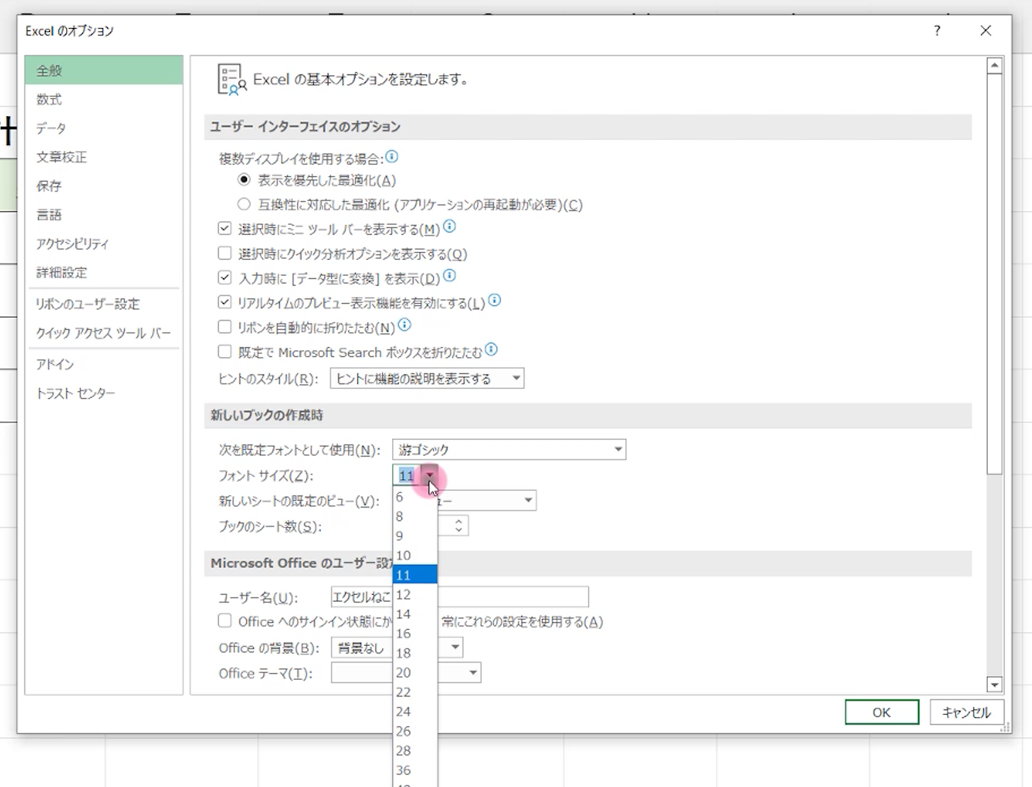Open 新しいシートの既定のビュー dropdown
1032x787 pixels.
[528, 501]
